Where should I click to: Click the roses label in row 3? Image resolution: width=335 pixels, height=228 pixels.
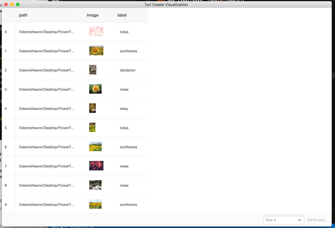(124, 90)
